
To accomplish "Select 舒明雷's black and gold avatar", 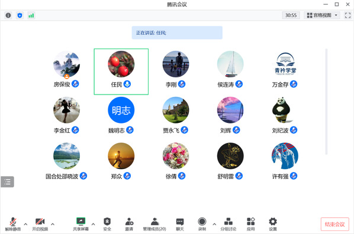I will (x=230, y=156).
